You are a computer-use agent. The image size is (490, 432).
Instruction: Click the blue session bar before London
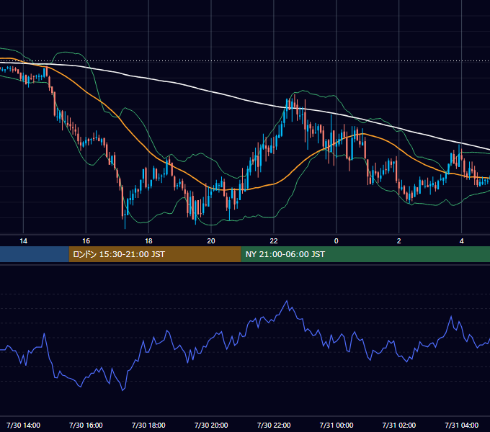(x=35, y=254)
